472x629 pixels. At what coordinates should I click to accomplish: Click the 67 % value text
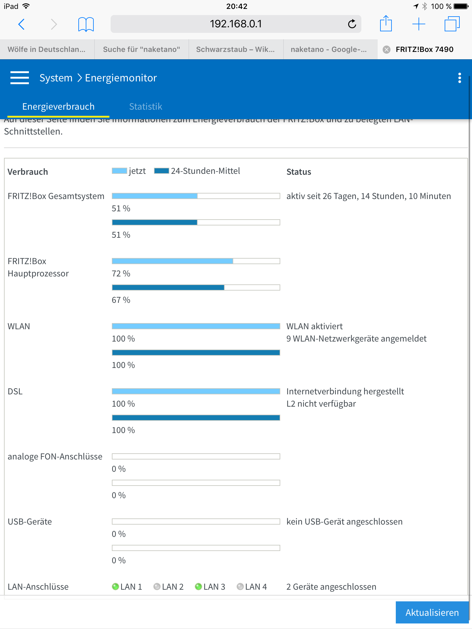coord(121,300)
